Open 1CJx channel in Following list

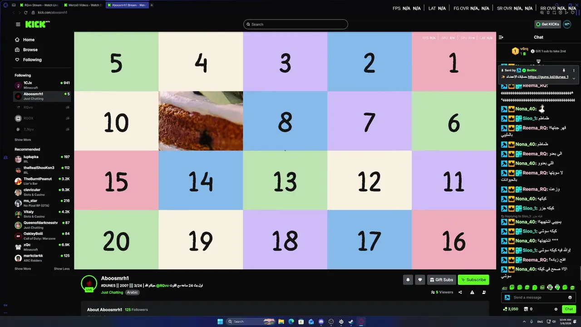point(42,85)
